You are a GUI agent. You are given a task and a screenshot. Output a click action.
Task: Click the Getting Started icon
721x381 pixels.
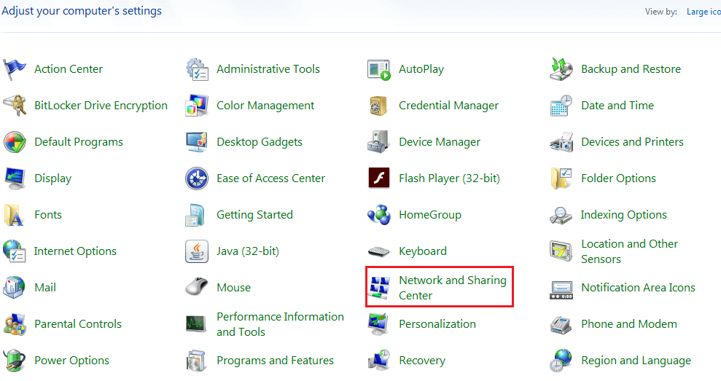click(x=195, y=215)
